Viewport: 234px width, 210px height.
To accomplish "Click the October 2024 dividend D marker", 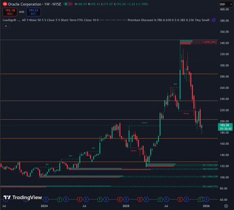I will click(x=106, y=199).
